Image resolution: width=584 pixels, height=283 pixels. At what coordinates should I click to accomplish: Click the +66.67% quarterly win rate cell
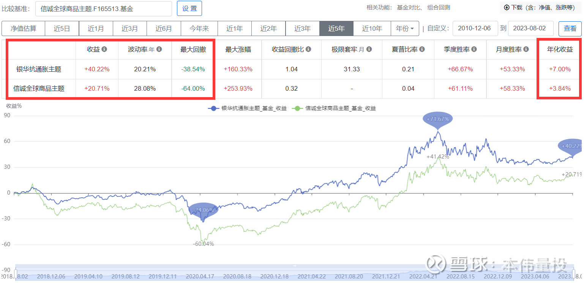tap(460, 69)
